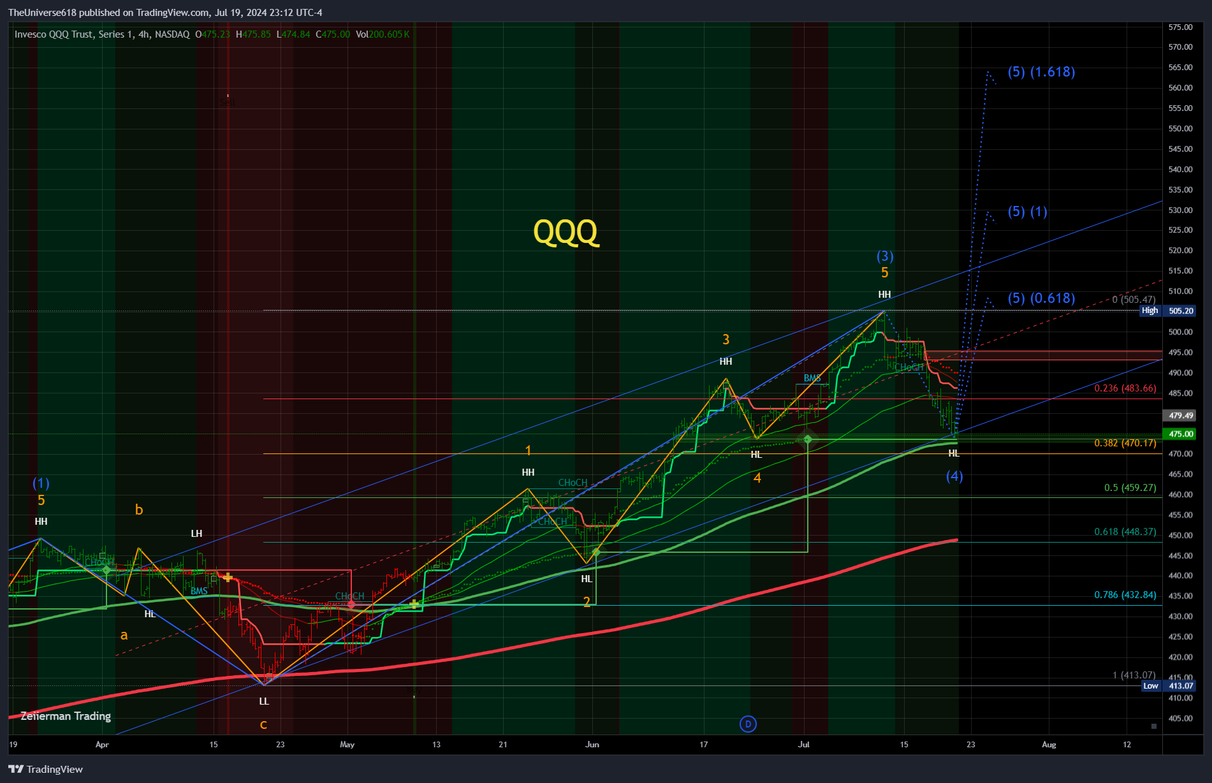This screenshot has width=1212, height=783.
Task: Click the Invesco QQQ Trust symbol title
Action: click(x=102, y=34)
